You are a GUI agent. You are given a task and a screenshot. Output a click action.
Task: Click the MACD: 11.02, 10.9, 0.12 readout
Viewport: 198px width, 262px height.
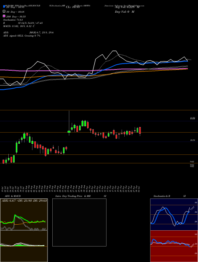click(19, 26)
